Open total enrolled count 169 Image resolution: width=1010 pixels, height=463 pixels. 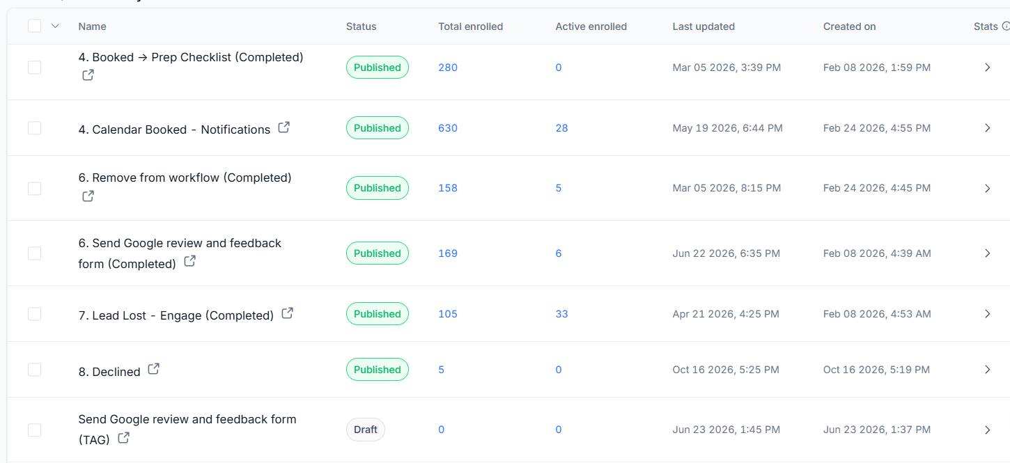point(448,253)
